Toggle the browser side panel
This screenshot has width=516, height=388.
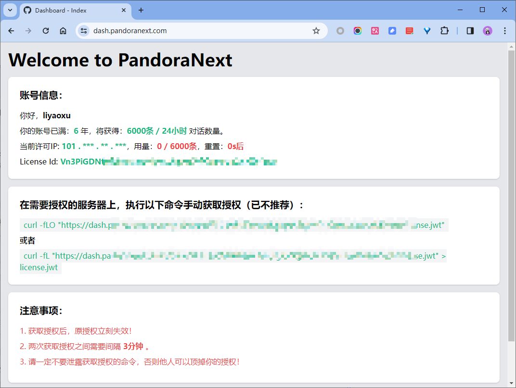point(470,31)
